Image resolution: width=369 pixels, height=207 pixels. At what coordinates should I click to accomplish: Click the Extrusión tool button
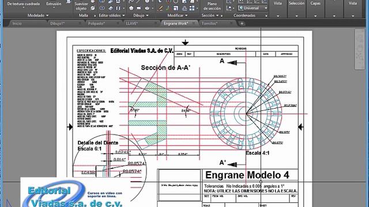pos(54,4)
